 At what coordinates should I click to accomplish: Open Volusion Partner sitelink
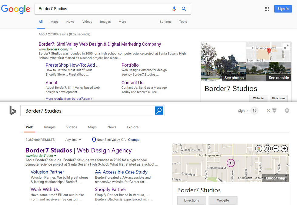click(x=47, y=172)
